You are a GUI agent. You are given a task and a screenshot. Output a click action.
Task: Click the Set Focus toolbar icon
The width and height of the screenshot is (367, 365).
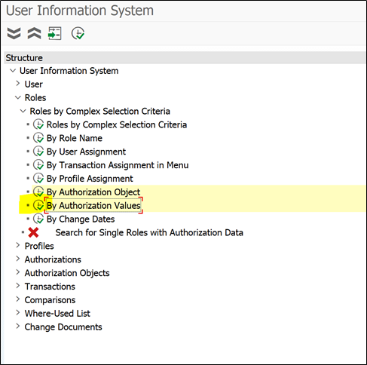55,33
